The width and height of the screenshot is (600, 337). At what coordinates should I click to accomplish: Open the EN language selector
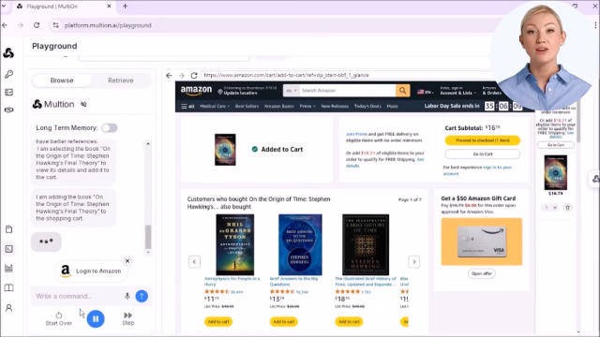point(425,92)
